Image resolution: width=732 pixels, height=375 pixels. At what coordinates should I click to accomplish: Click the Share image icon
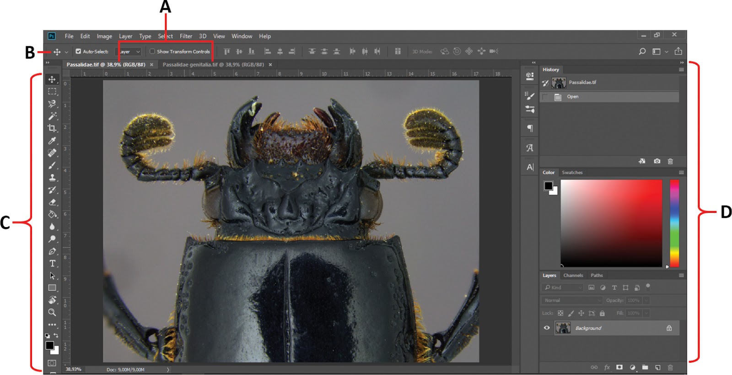point(678,51)
